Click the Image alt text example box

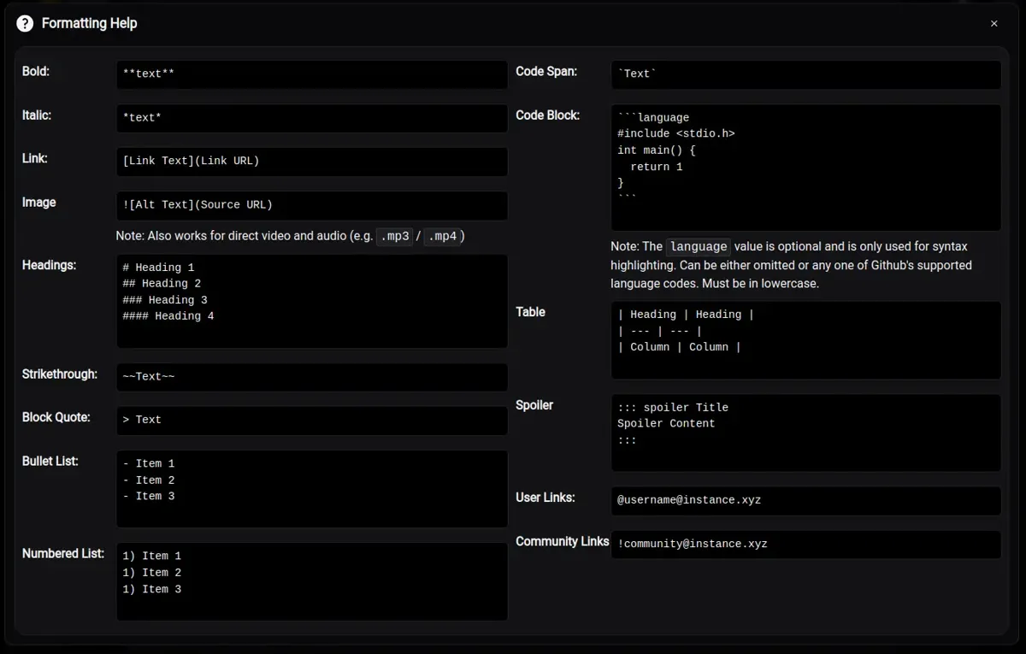(312, 205)
